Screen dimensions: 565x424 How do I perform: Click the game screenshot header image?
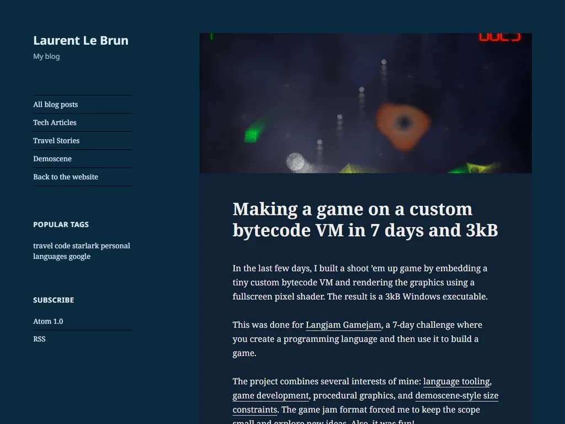pyautogui.click(x=365, y=103)
